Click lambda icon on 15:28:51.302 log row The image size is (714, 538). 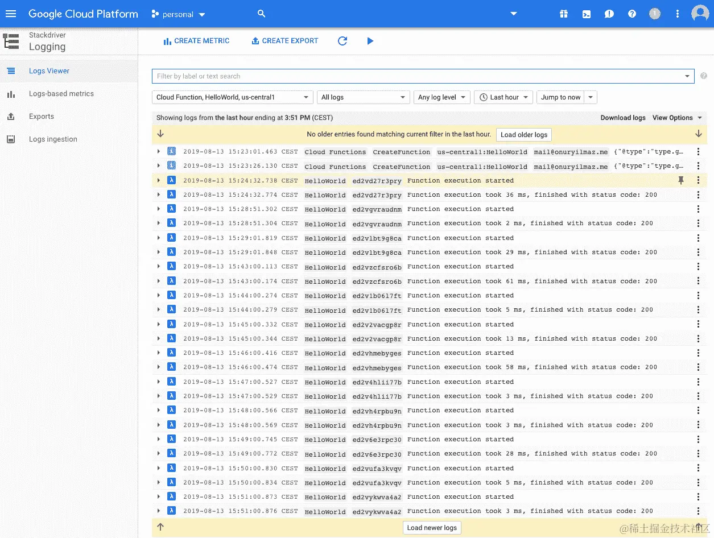[x=171, y=209]
